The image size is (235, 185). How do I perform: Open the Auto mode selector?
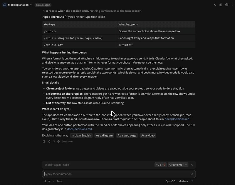tap(59, 181)
